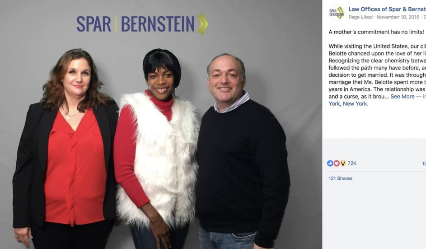This screenshot has height=249, width=426.
Task: Open the Spar Bernstein page profile picture
Action: [337, 13]
